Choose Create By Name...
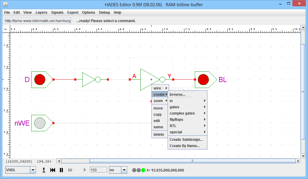 coord(187,146)
